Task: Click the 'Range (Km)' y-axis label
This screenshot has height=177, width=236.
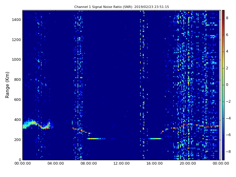Action: pyautogui.click(x=7, y=85)
